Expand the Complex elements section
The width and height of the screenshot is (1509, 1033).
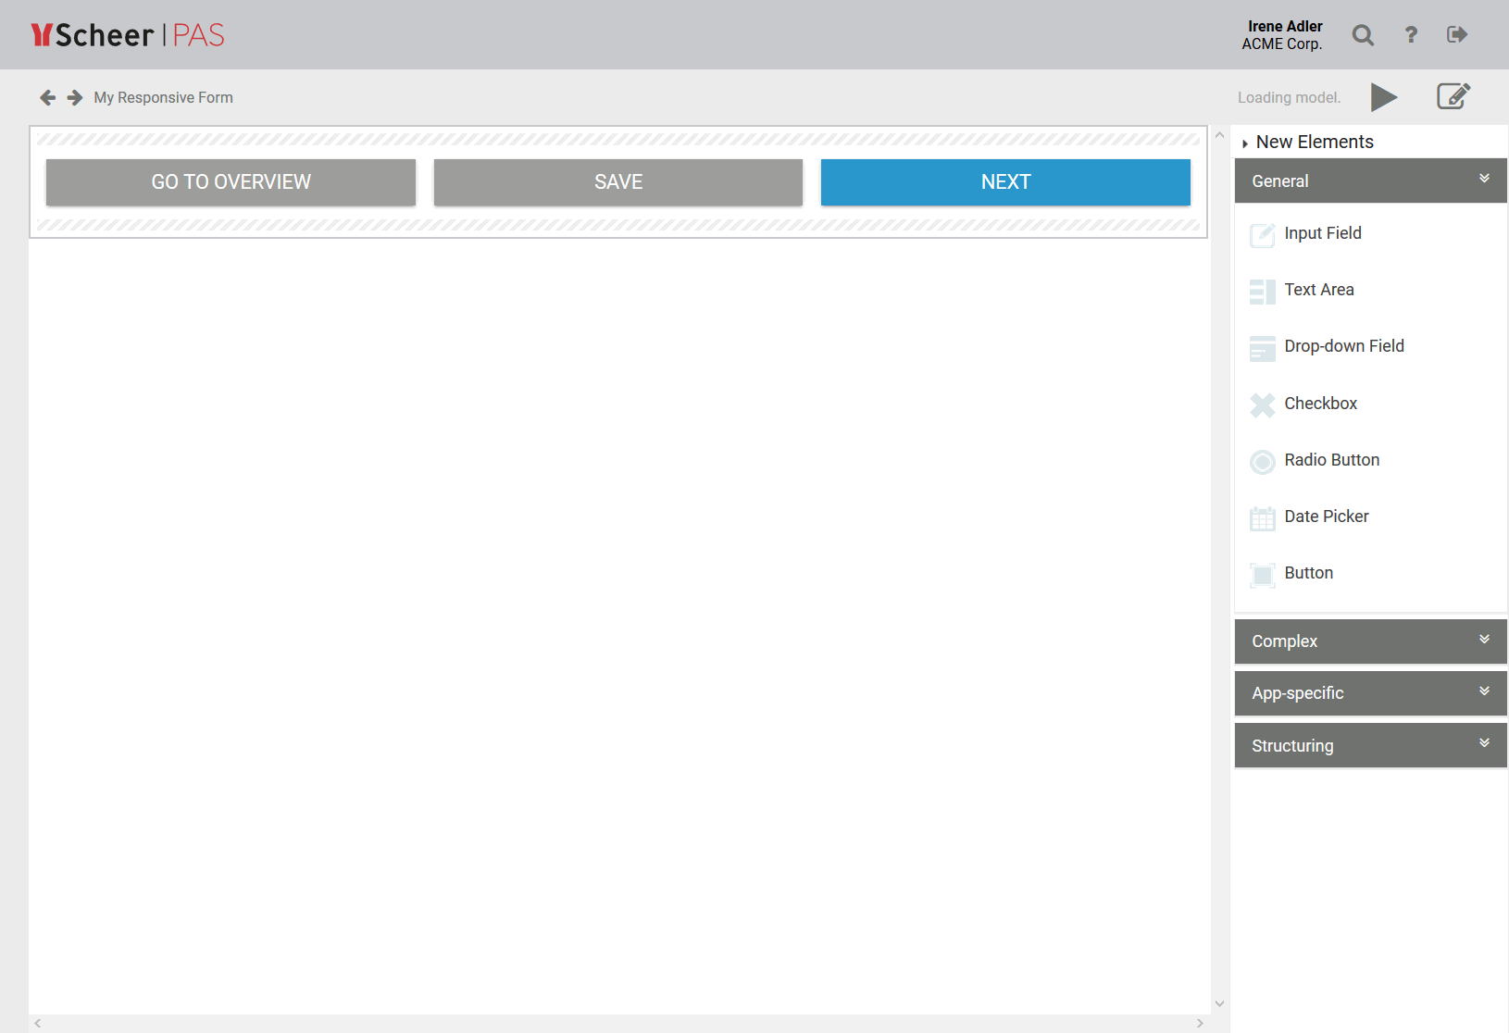1485,640
